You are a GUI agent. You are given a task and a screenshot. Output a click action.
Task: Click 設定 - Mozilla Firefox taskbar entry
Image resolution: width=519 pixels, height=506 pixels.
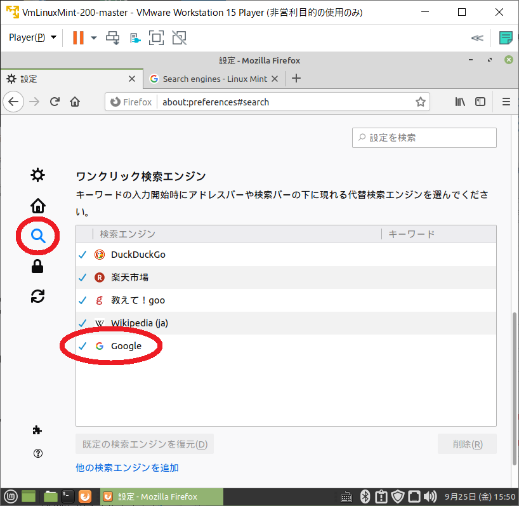point(162,496)
